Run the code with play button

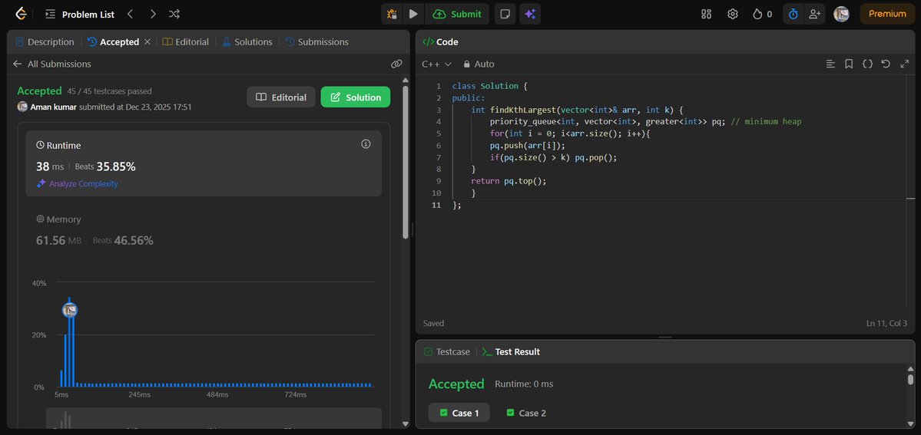413,14
